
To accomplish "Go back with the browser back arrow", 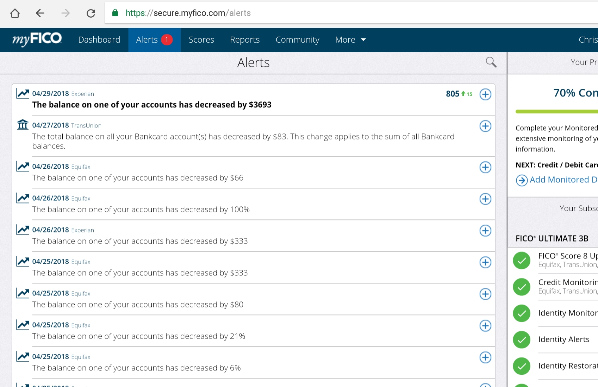I will tap(40, 13).
